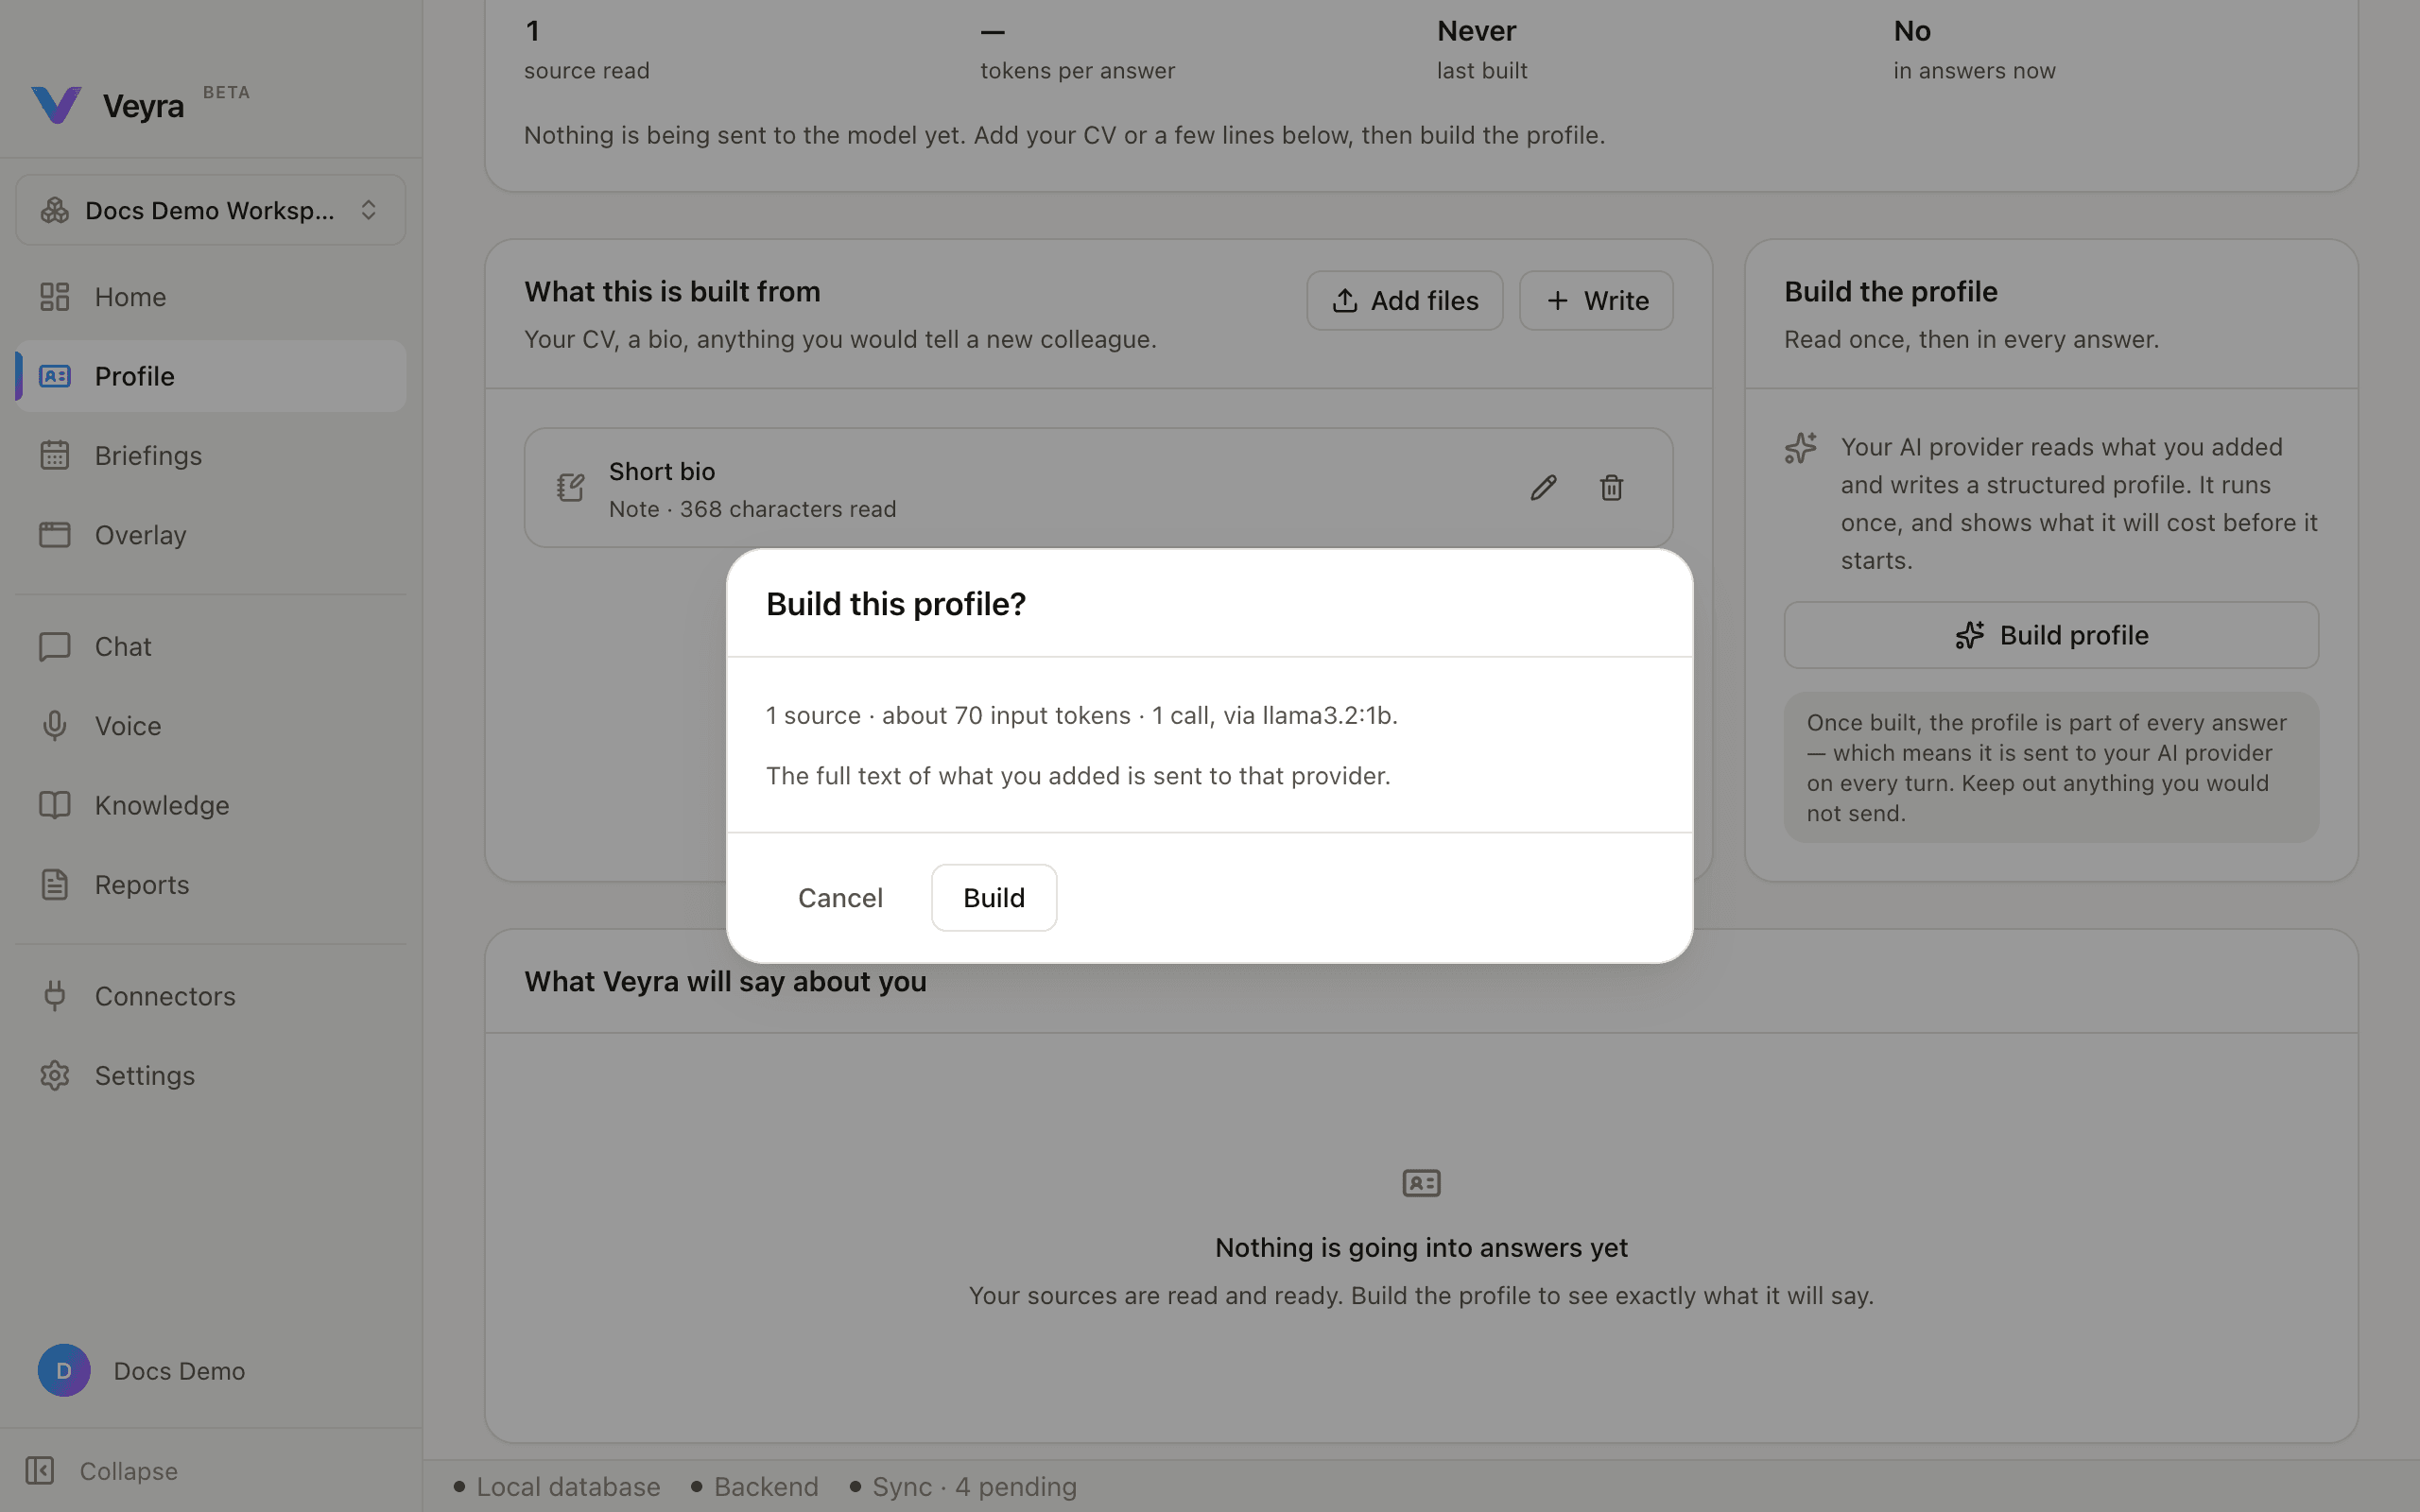This screenshot has height=1512, width=2420.
Task: Go to Briefings section
Action: (210, 455)
